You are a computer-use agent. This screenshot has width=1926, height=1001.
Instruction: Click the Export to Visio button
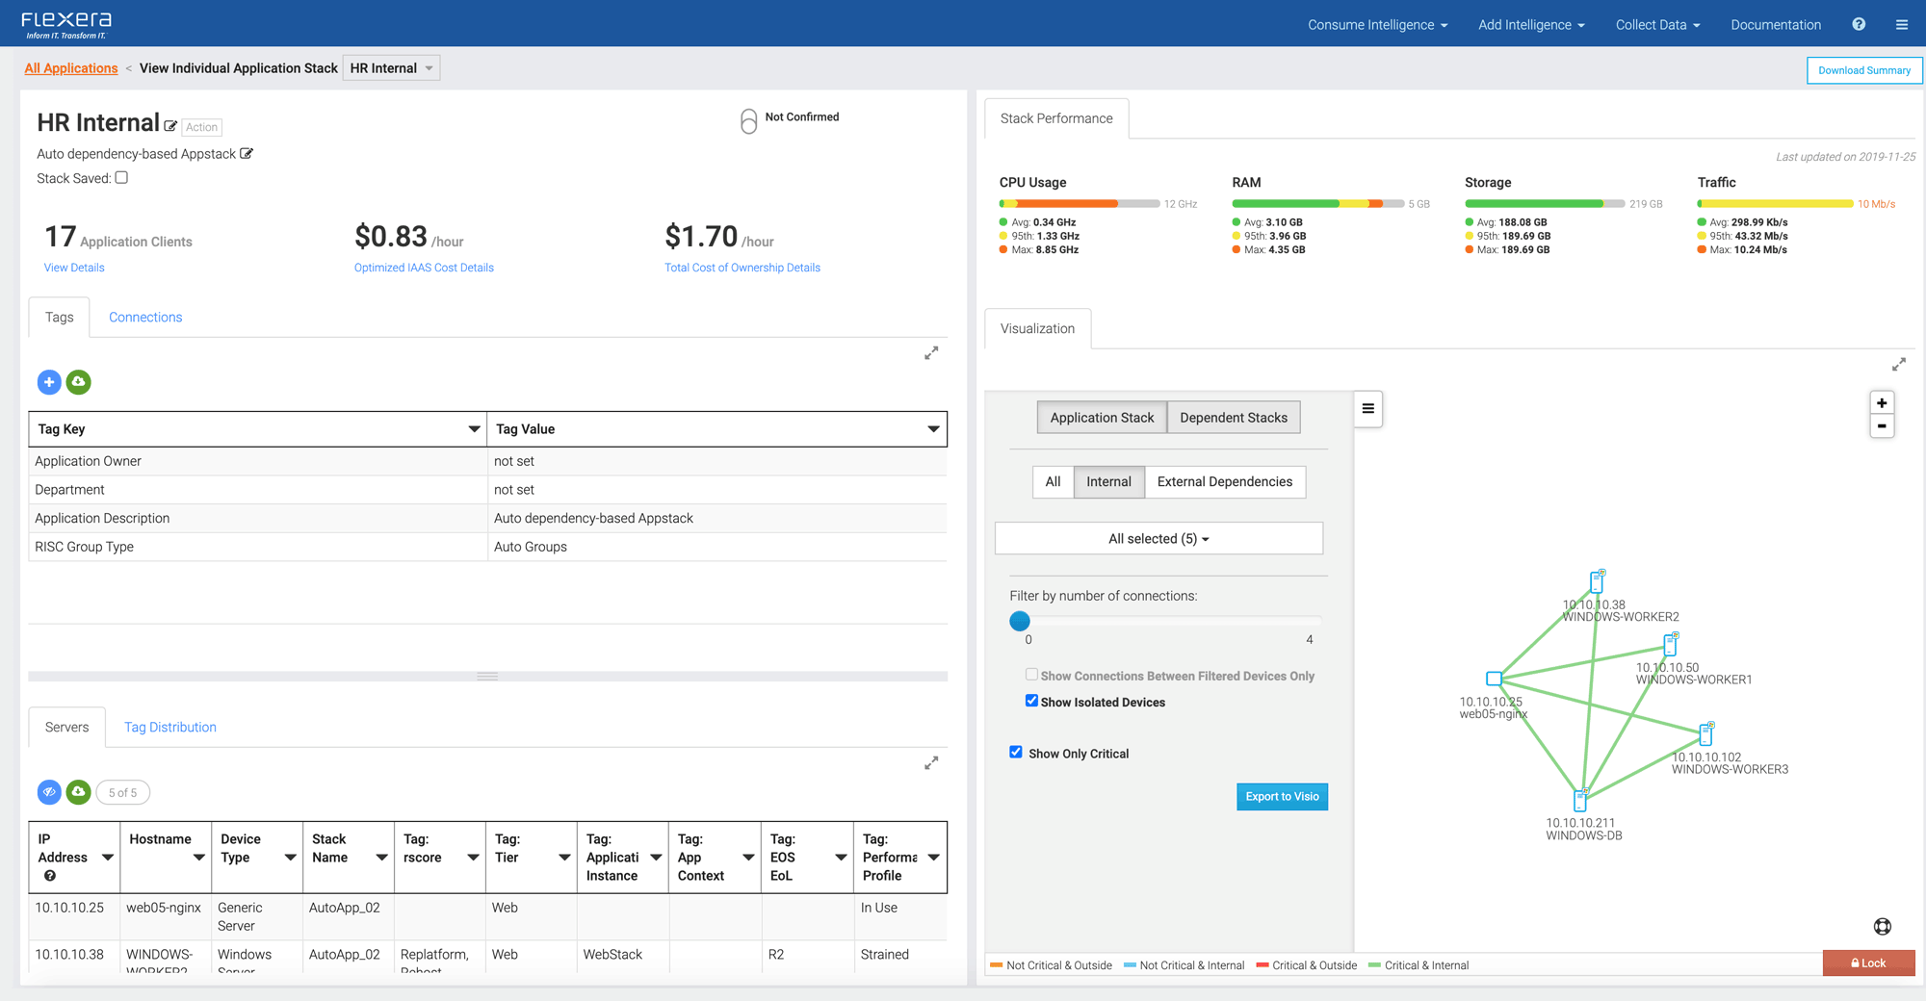click(x=1282, y=797)
